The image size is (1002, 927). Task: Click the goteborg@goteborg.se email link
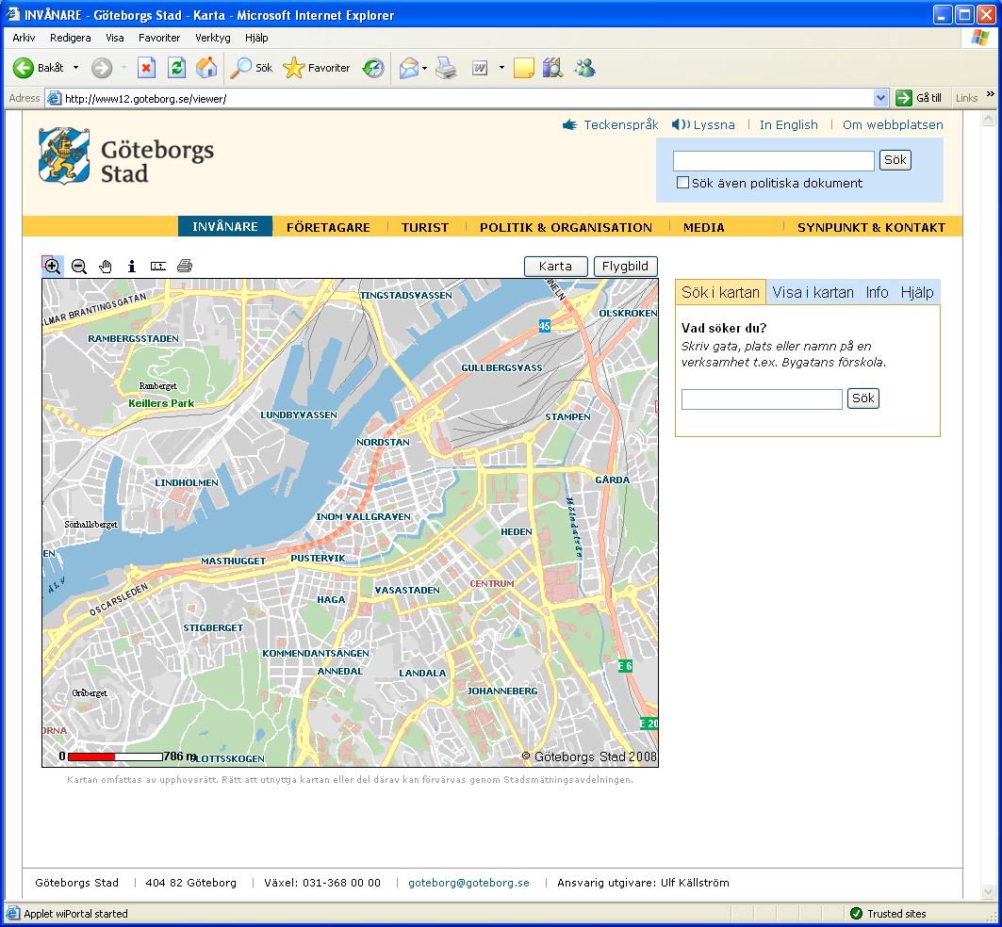coord(468,883)
